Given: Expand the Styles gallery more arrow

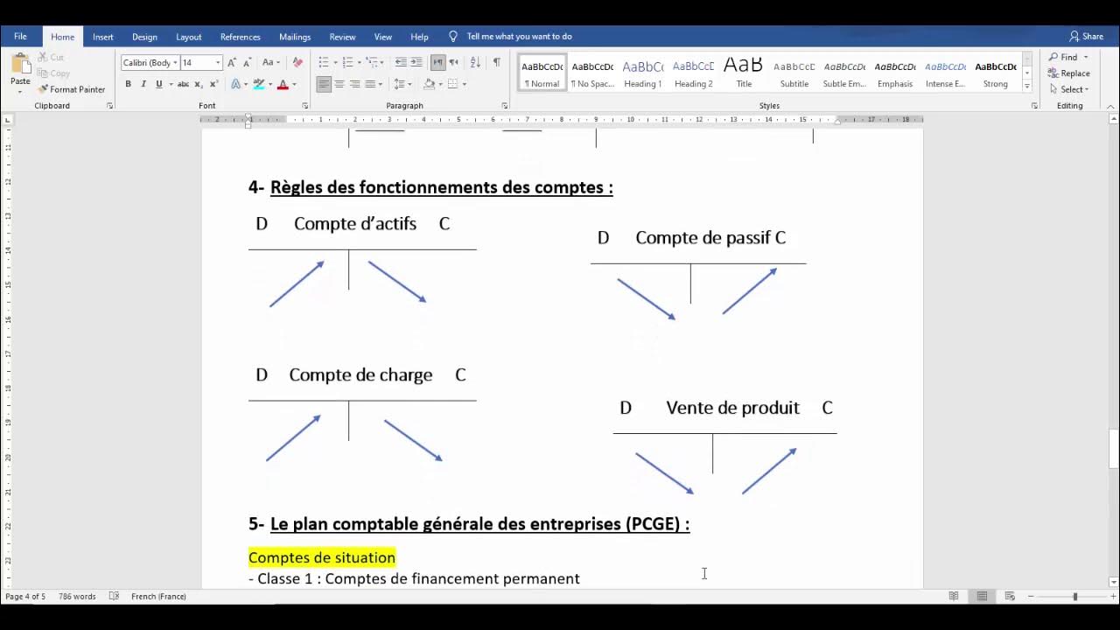Looking at the screenshot, I should (x=1027, y=86).
